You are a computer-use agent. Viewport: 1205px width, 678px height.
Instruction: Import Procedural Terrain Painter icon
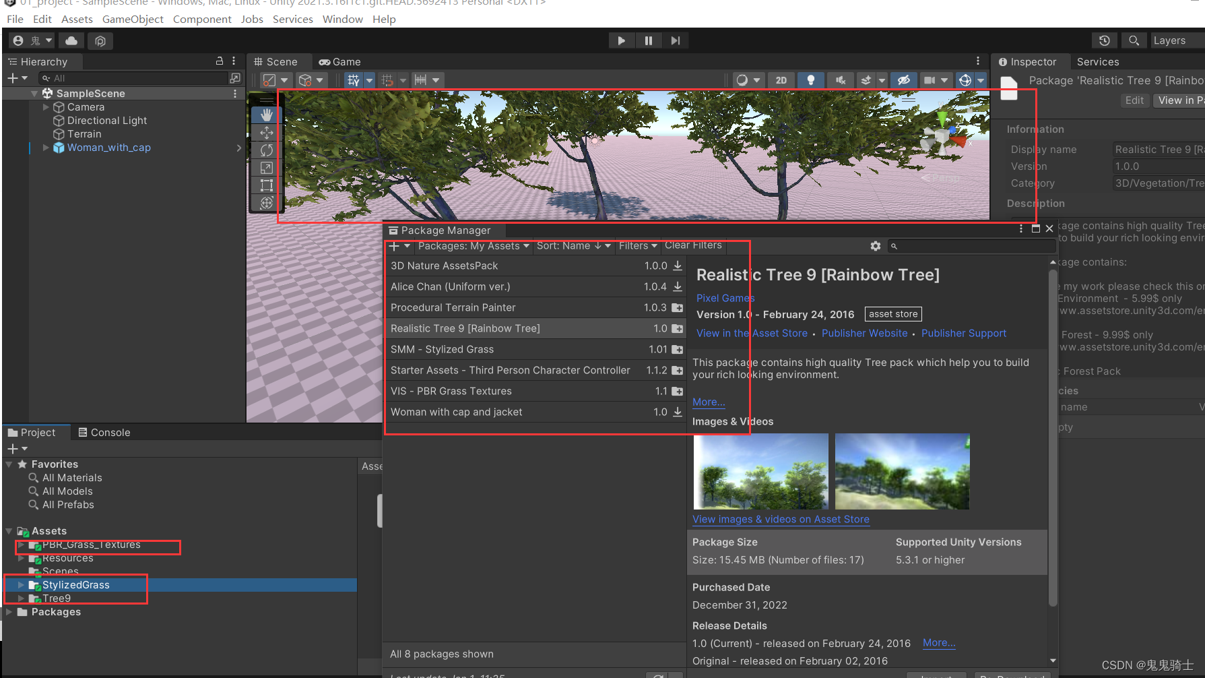coord(678,307)
